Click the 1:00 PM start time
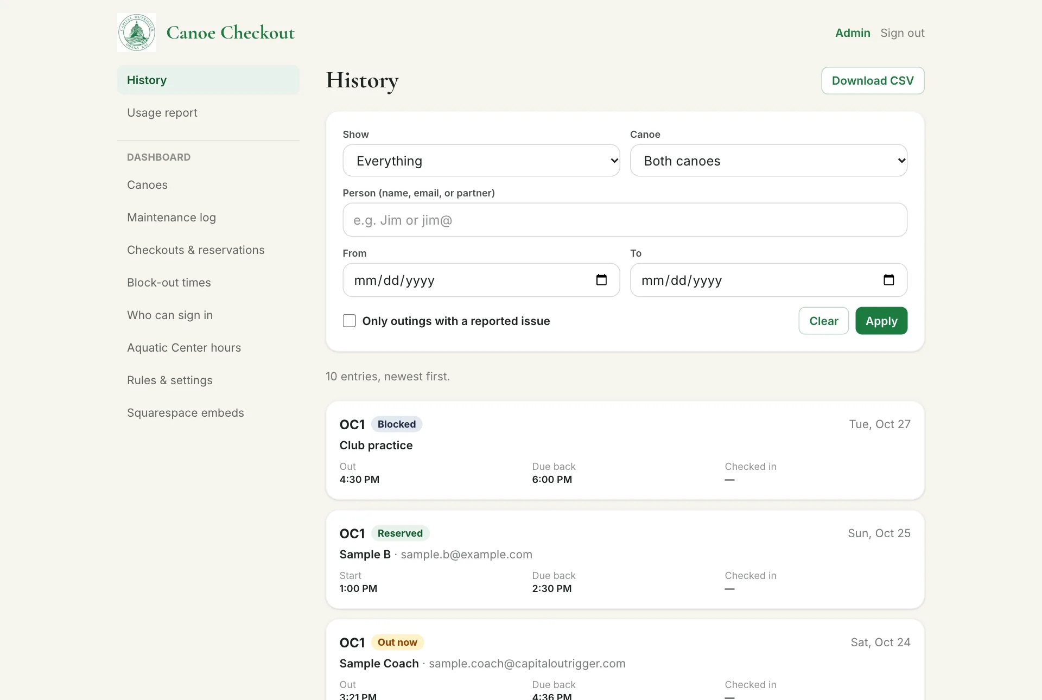The height and width of the screenshot is (700, 1042). (x=358, y=589)
